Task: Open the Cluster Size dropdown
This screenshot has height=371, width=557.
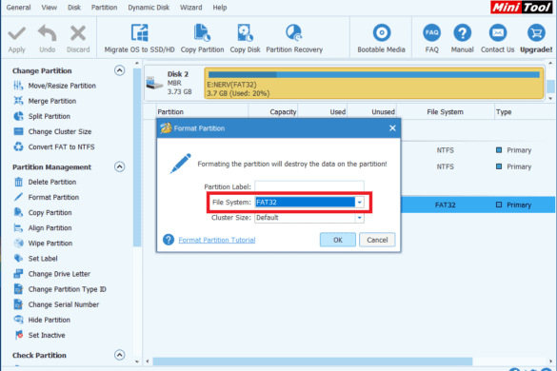Action: 359,218
